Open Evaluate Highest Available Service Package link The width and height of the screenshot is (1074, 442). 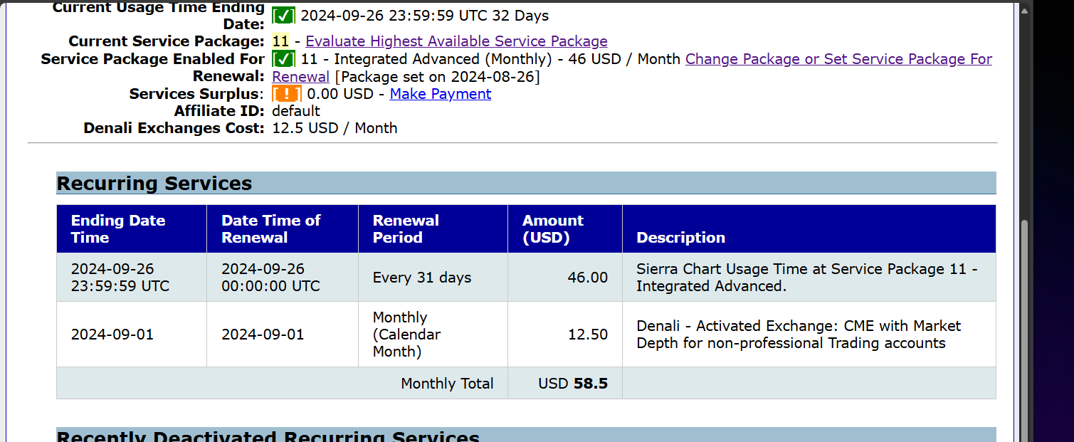[456, 41]
